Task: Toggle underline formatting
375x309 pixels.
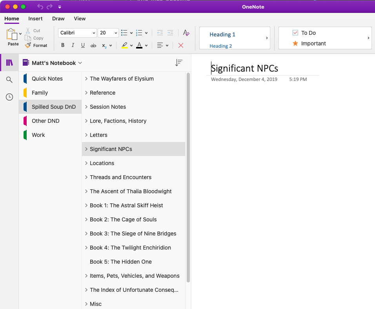Action: 83,45
